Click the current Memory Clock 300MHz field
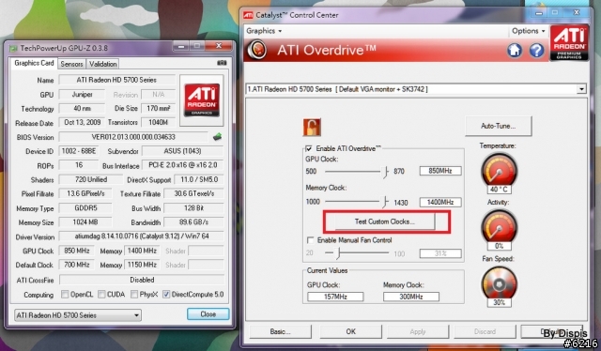Screen dimensions: 601x351 coord(411,297)
